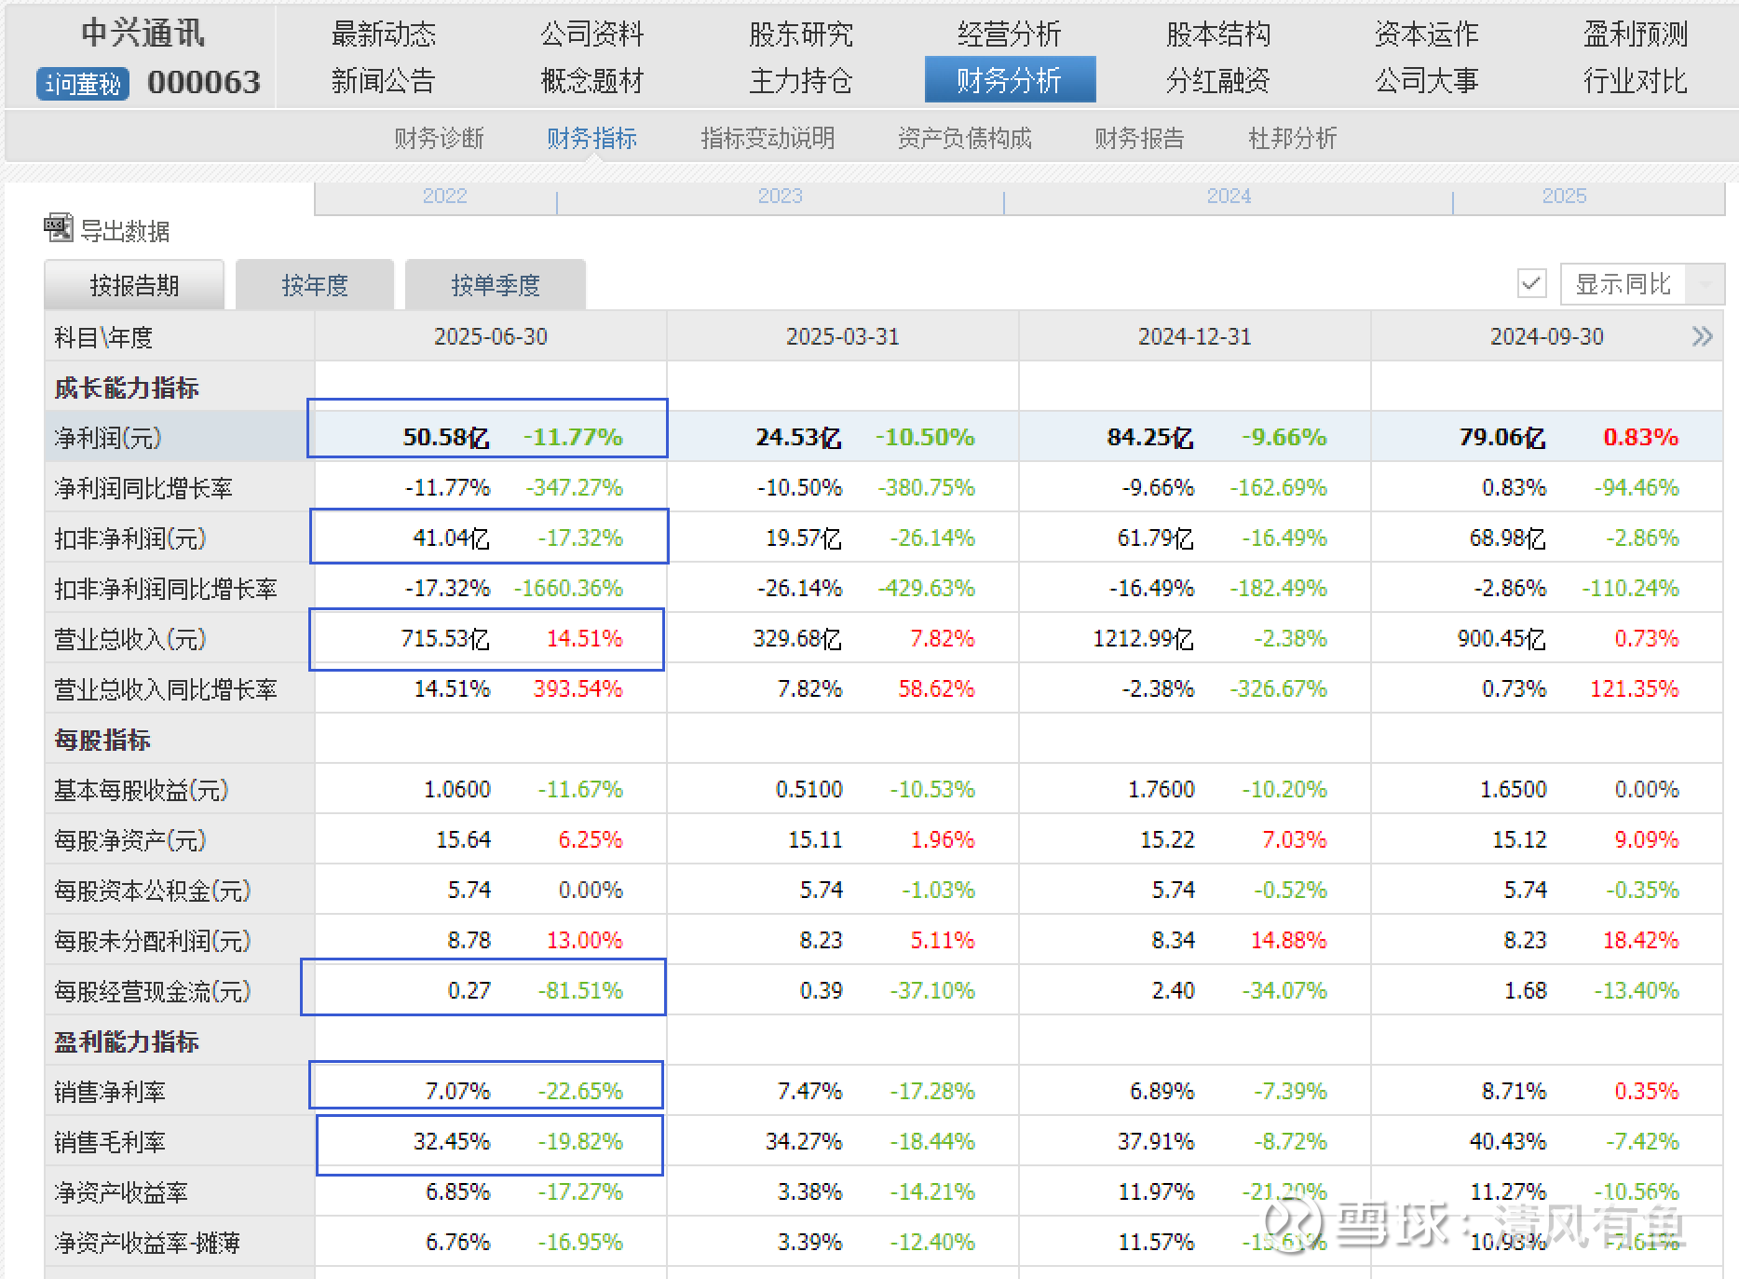Viewport: 1739px width, 1279px height.
Task: Click the 成长能力指标 section heading
Action: click(127, 388)
